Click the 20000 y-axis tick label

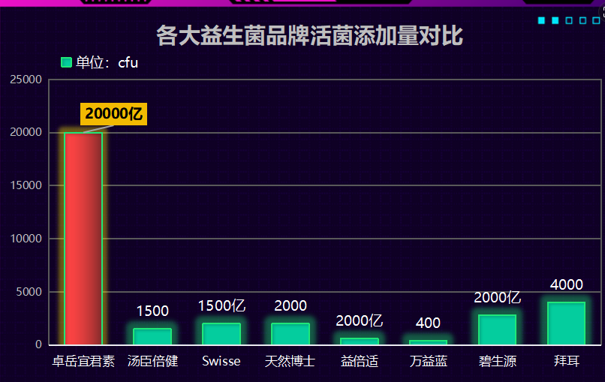point(26,132)
